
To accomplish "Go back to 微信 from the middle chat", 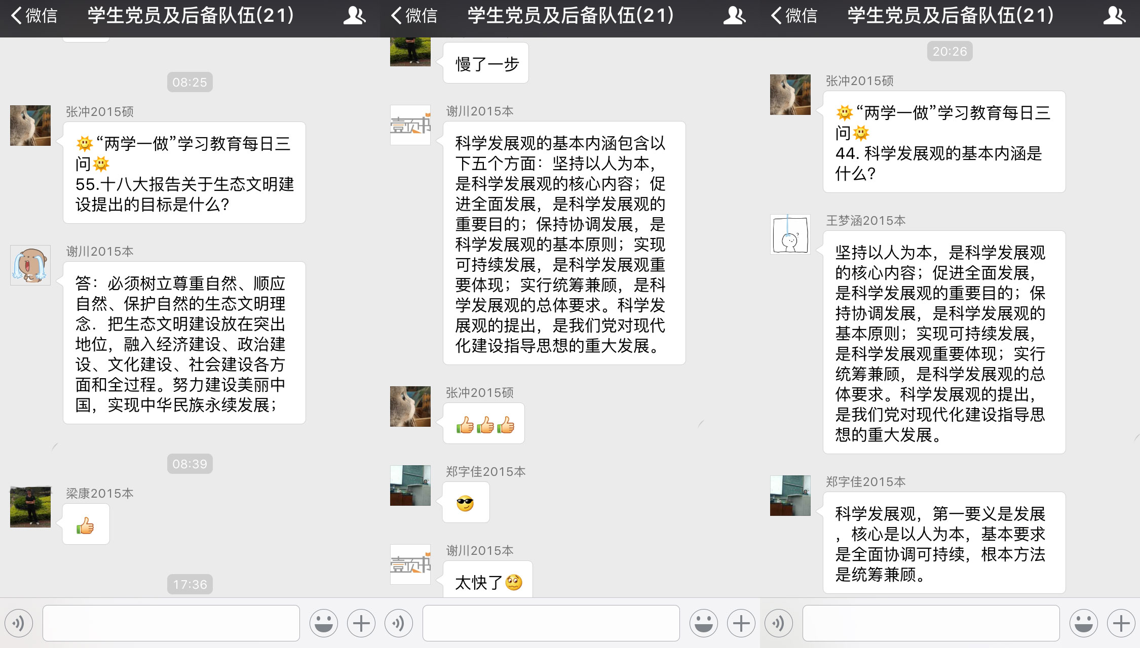I will coord(414,16).
